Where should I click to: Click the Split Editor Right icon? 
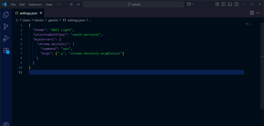point(252,13)
